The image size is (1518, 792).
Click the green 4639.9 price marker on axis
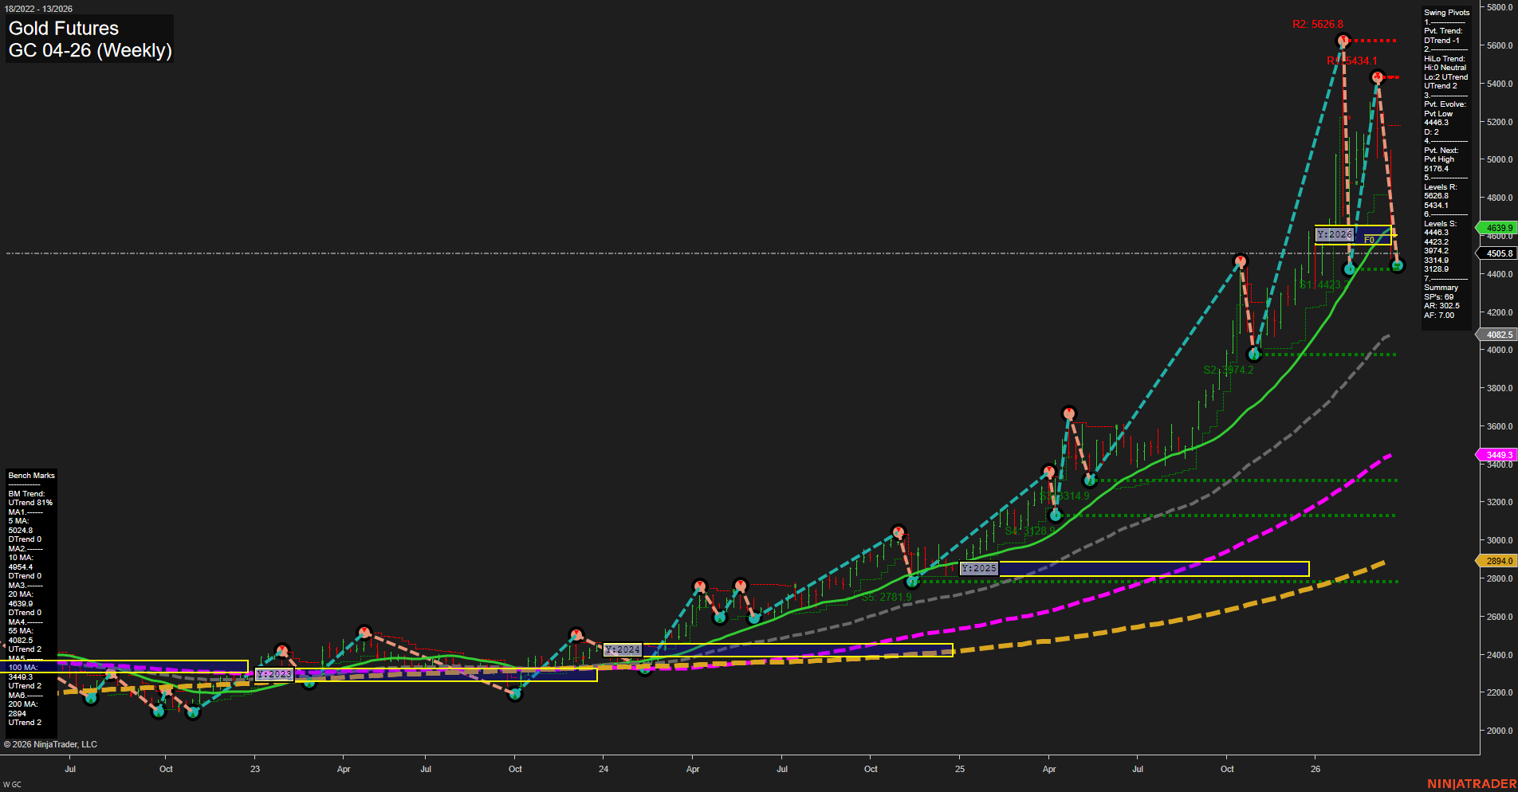(x=1497, y=228)
